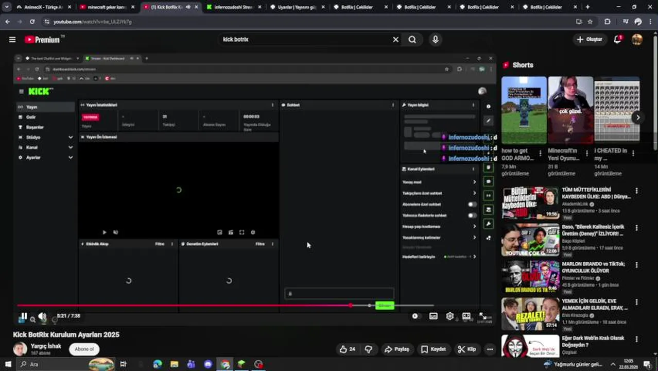Viewport: 658px width, 371px height.
Task: Click the search magnifier button
Action: click(x=412, y=40)
